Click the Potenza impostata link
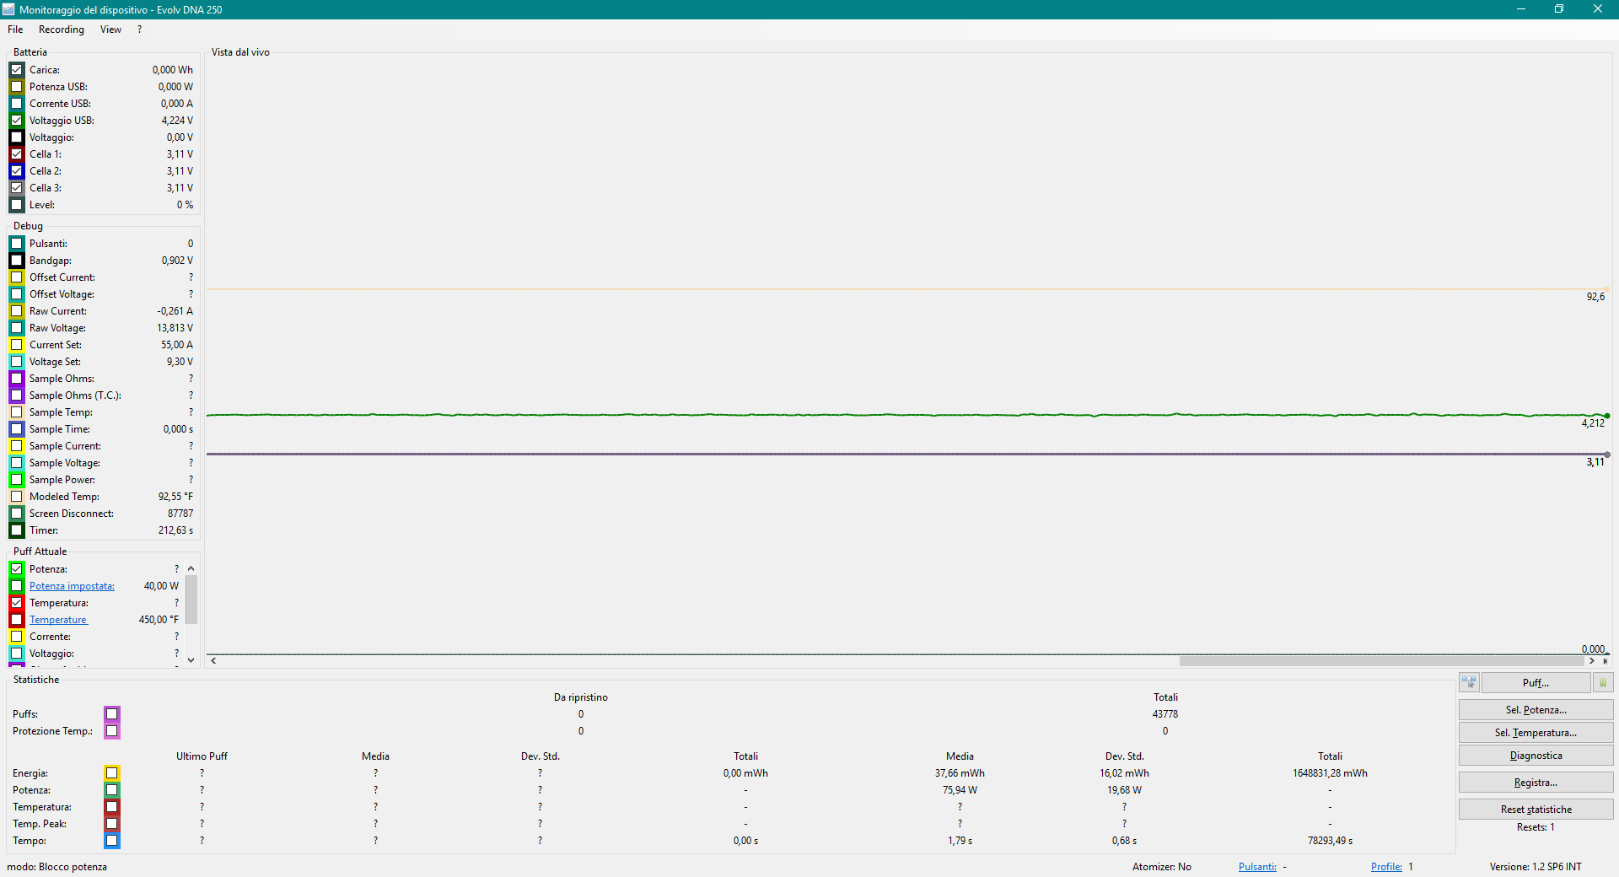This screenshot has width=1619, height=877. (72, 586)
